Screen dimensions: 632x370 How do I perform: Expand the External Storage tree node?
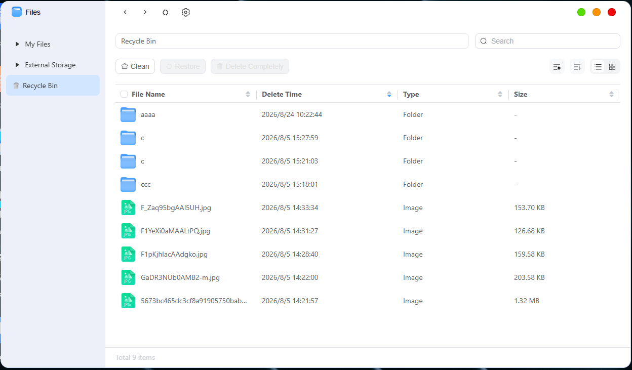click(18, 65)
